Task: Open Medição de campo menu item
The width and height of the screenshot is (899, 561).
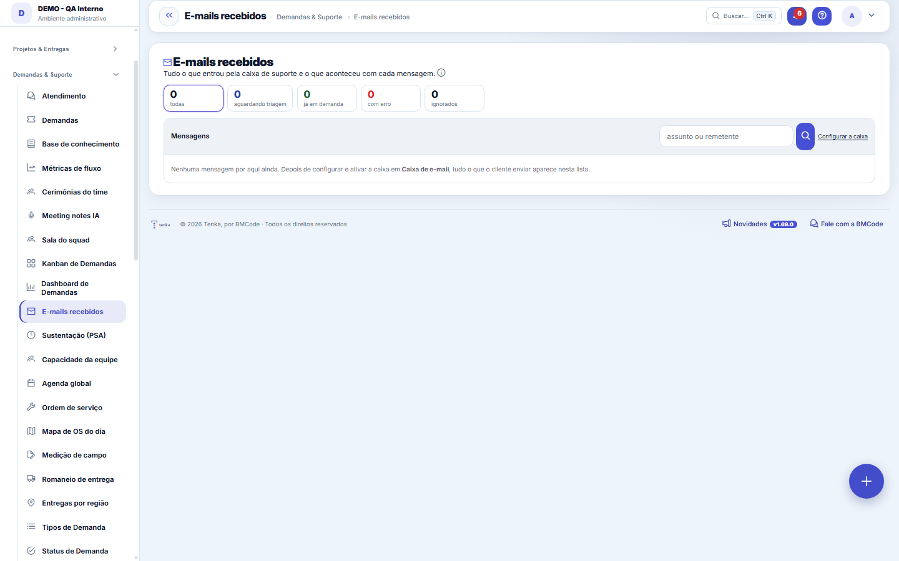Action: 72,455
